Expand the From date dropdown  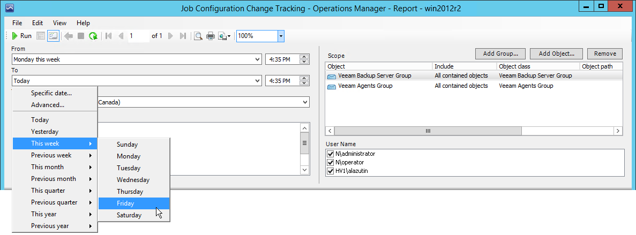pyautogui.click(x=258, y=59)
